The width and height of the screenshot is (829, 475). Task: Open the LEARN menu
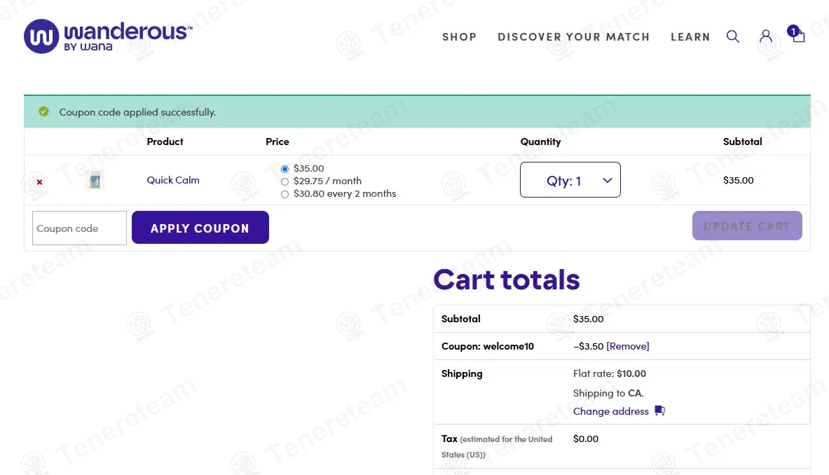pos(690,37)
